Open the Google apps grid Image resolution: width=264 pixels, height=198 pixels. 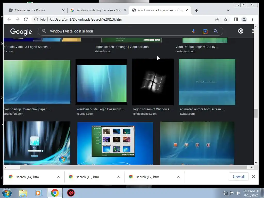point(252,31)
